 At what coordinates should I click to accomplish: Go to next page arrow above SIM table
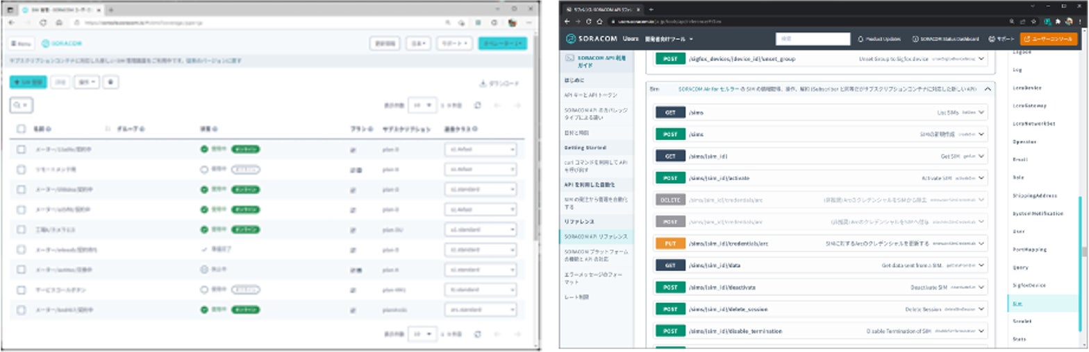tap(517, 105)
